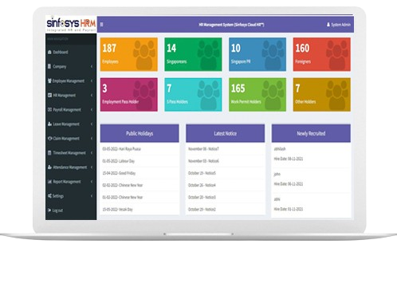This screenshot has width=397, height=291.
Task: Click the Company building icon
Action: (49, 66)
